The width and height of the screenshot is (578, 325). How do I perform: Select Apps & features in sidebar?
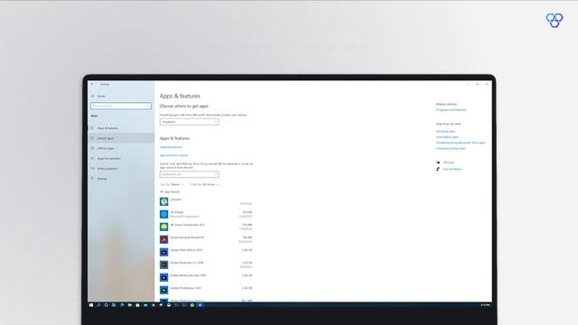(107, 128)
